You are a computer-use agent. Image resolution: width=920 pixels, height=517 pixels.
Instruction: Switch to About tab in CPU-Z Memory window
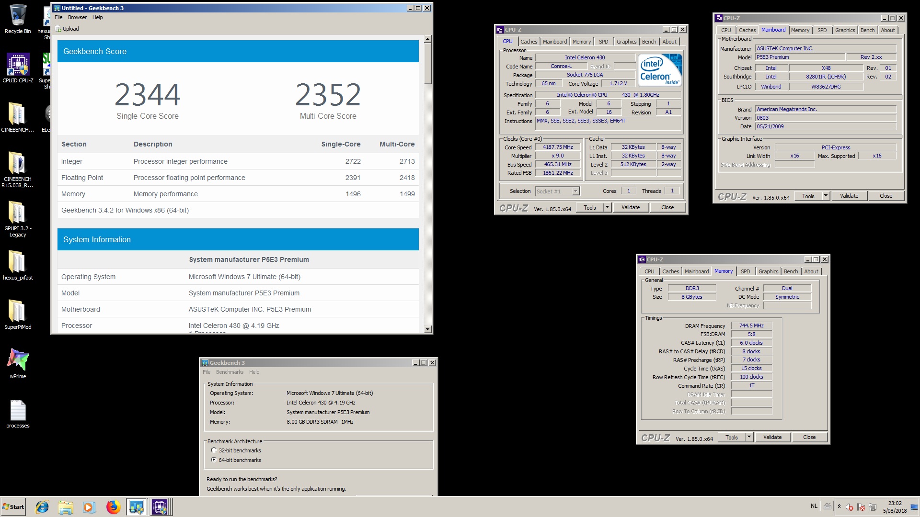tap(811, 271)
